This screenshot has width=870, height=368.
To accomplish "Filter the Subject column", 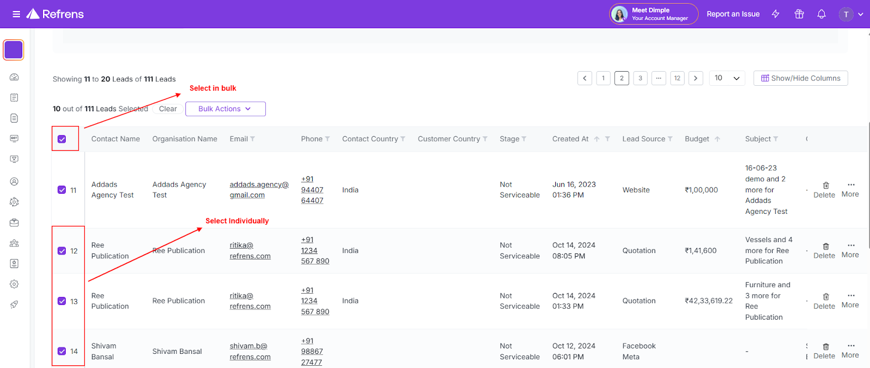I will tap(776, 139).
